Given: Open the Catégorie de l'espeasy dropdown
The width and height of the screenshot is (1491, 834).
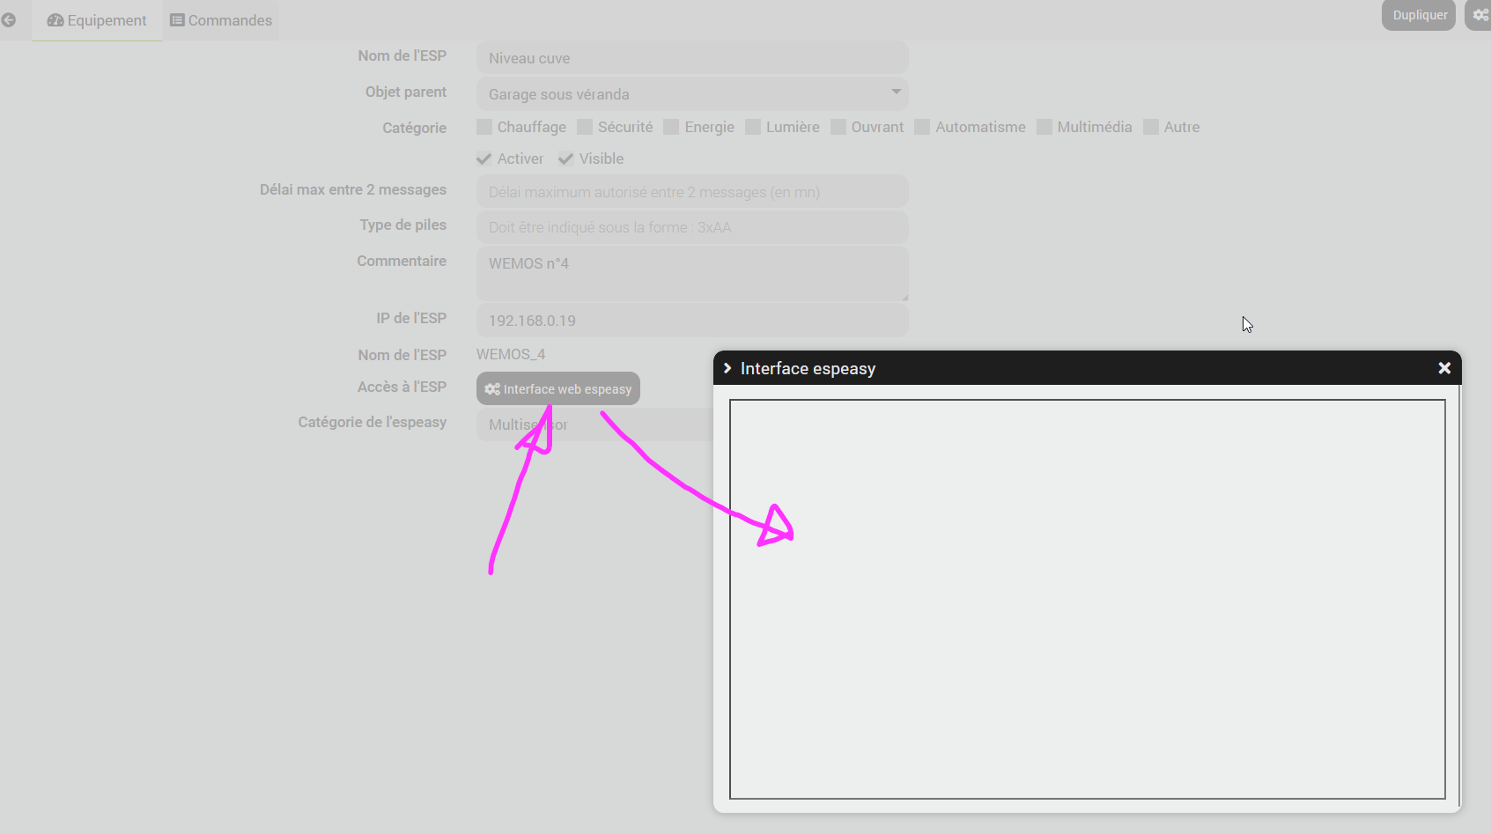Looking at the screenshot, I should [x=594, y=424].
